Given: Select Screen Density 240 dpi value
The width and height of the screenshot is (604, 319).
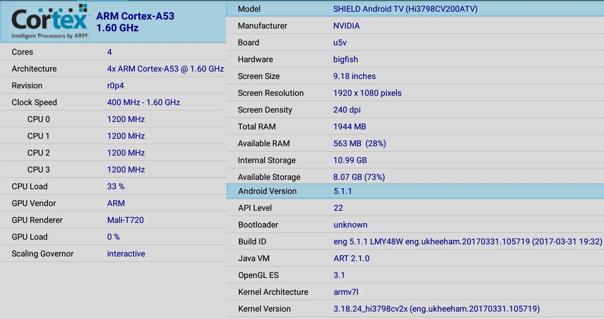Looking at the screenshot, I should tap(347, 110).
